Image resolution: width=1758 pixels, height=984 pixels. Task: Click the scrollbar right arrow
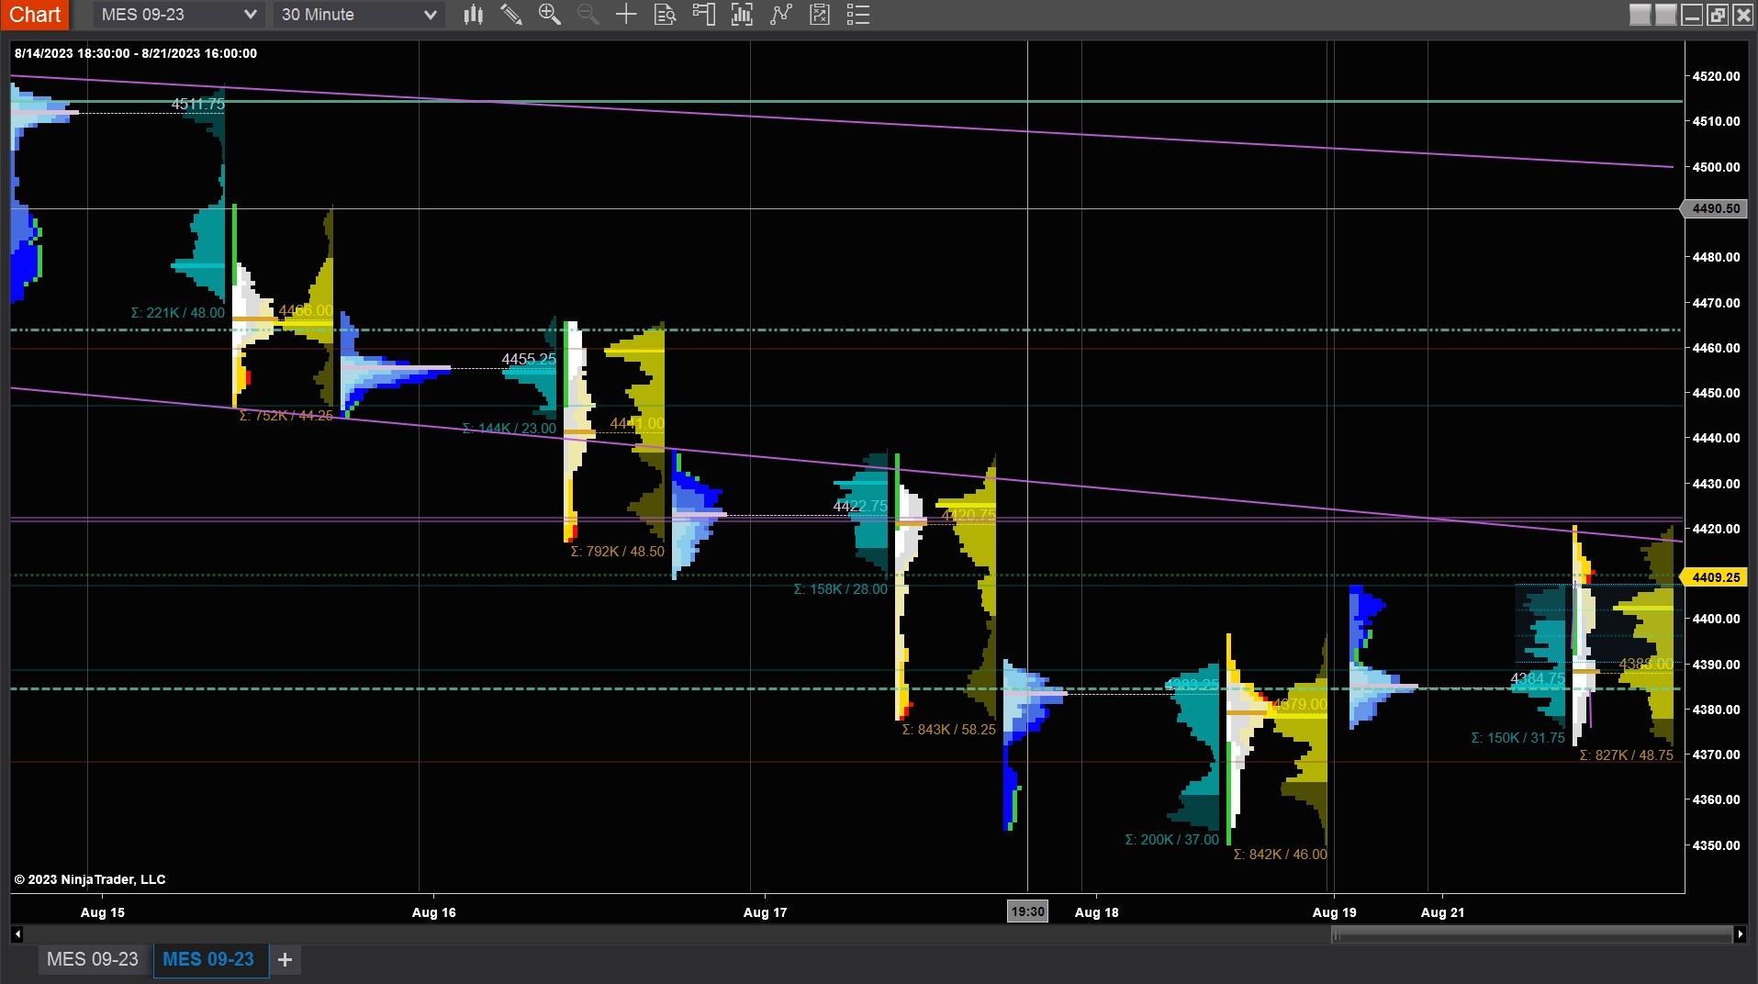pyautogui.click(x=1740, y=934)
